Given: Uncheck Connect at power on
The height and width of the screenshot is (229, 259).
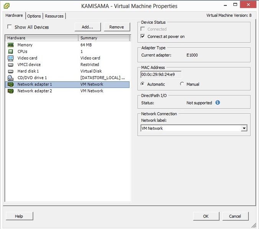Looking at the screenshot, I should (143, 36).
